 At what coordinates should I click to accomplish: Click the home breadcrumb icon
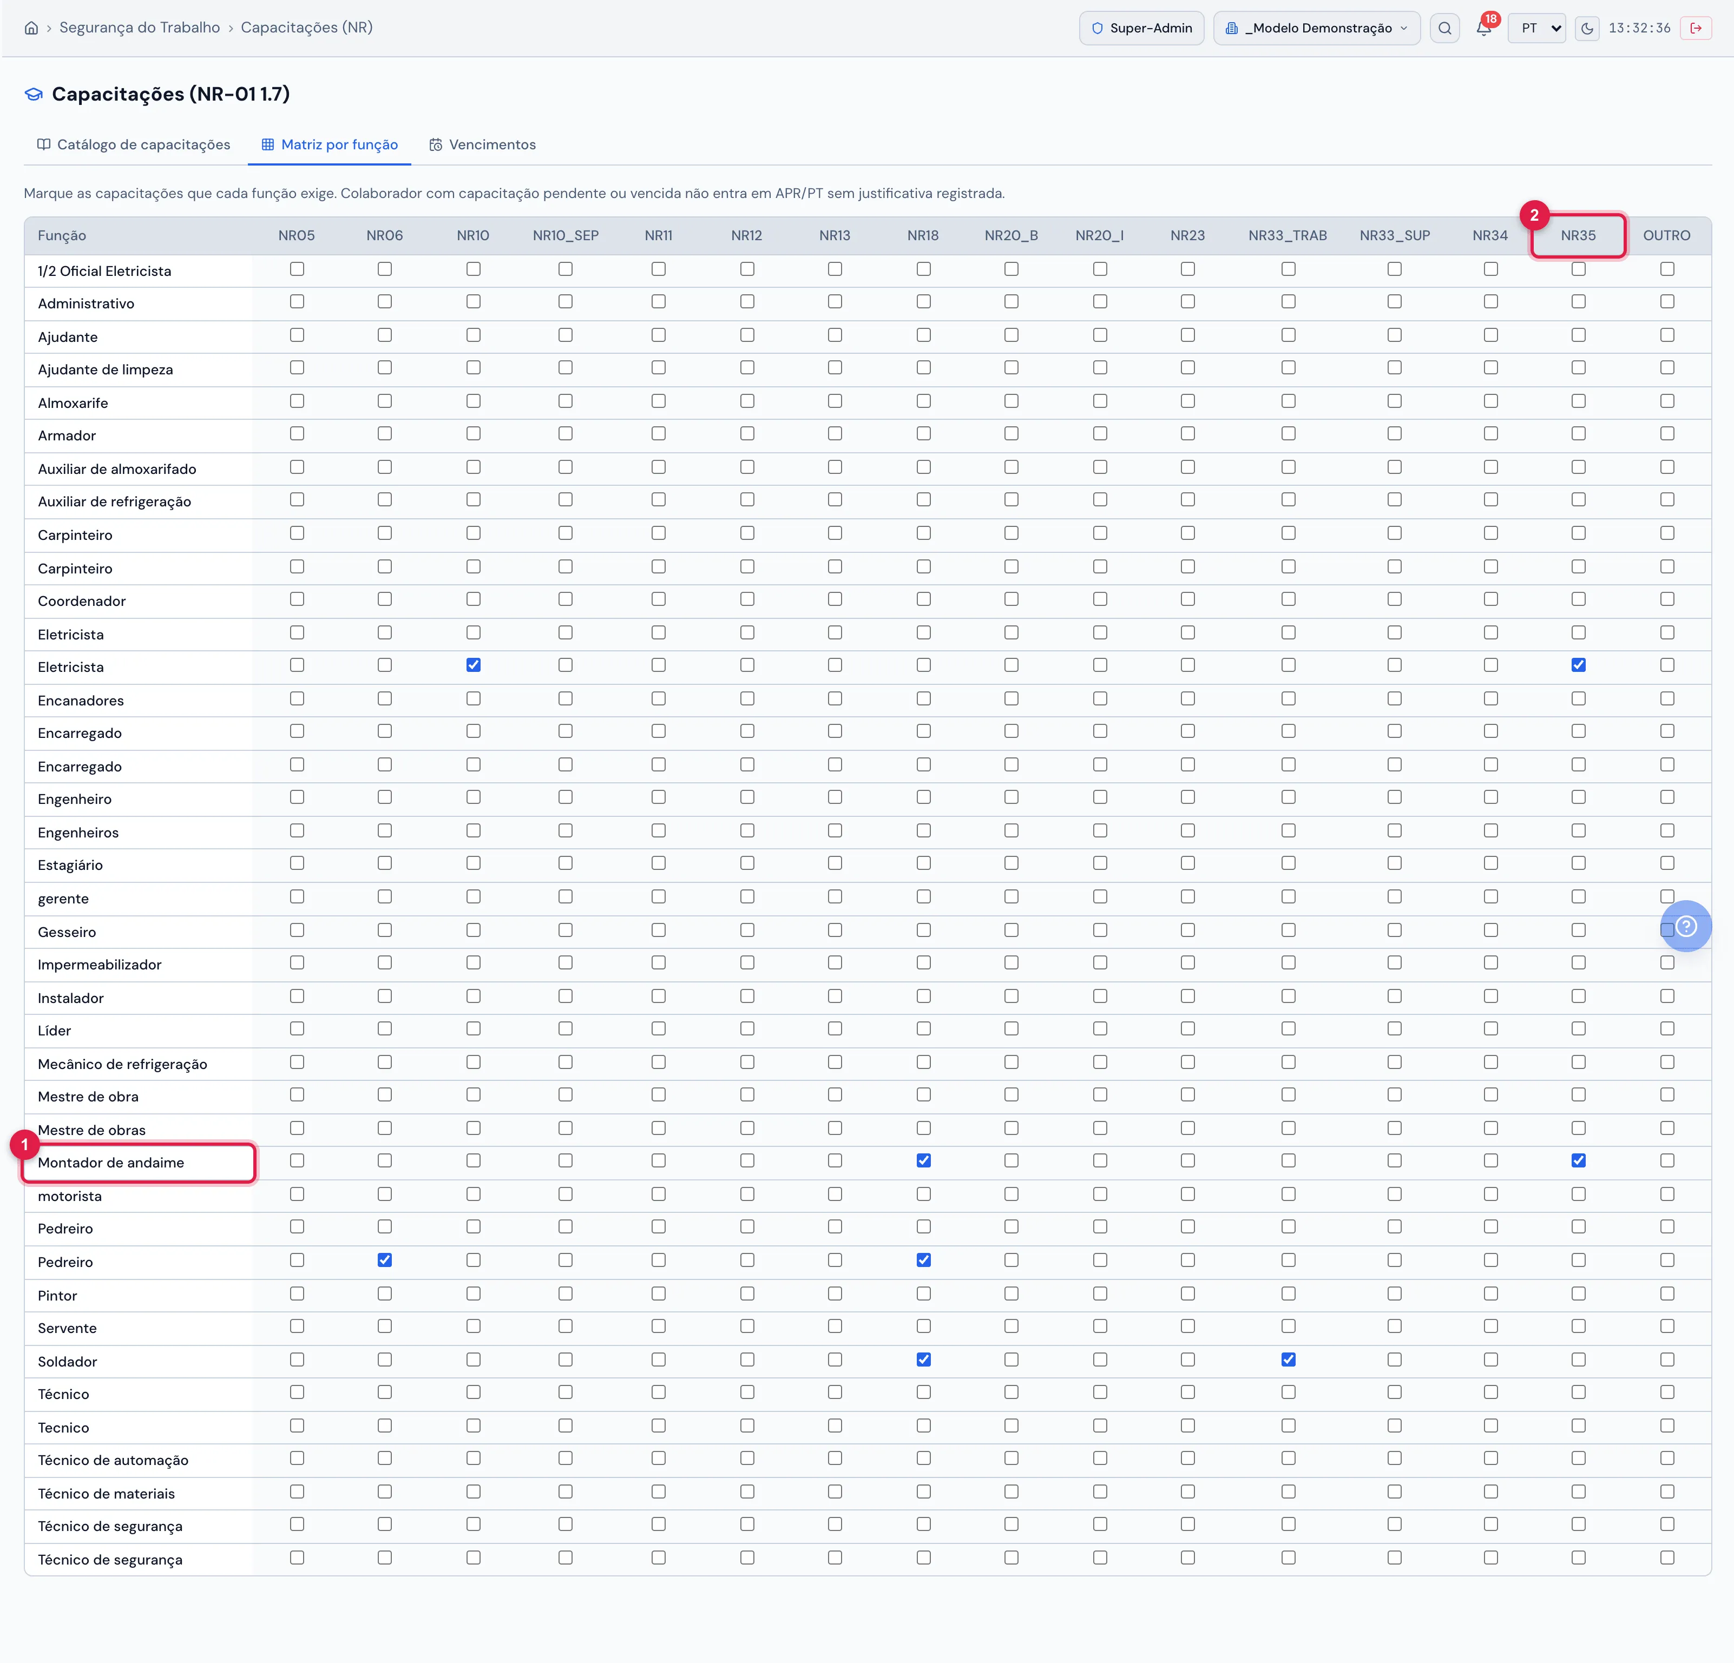point(31,28)
